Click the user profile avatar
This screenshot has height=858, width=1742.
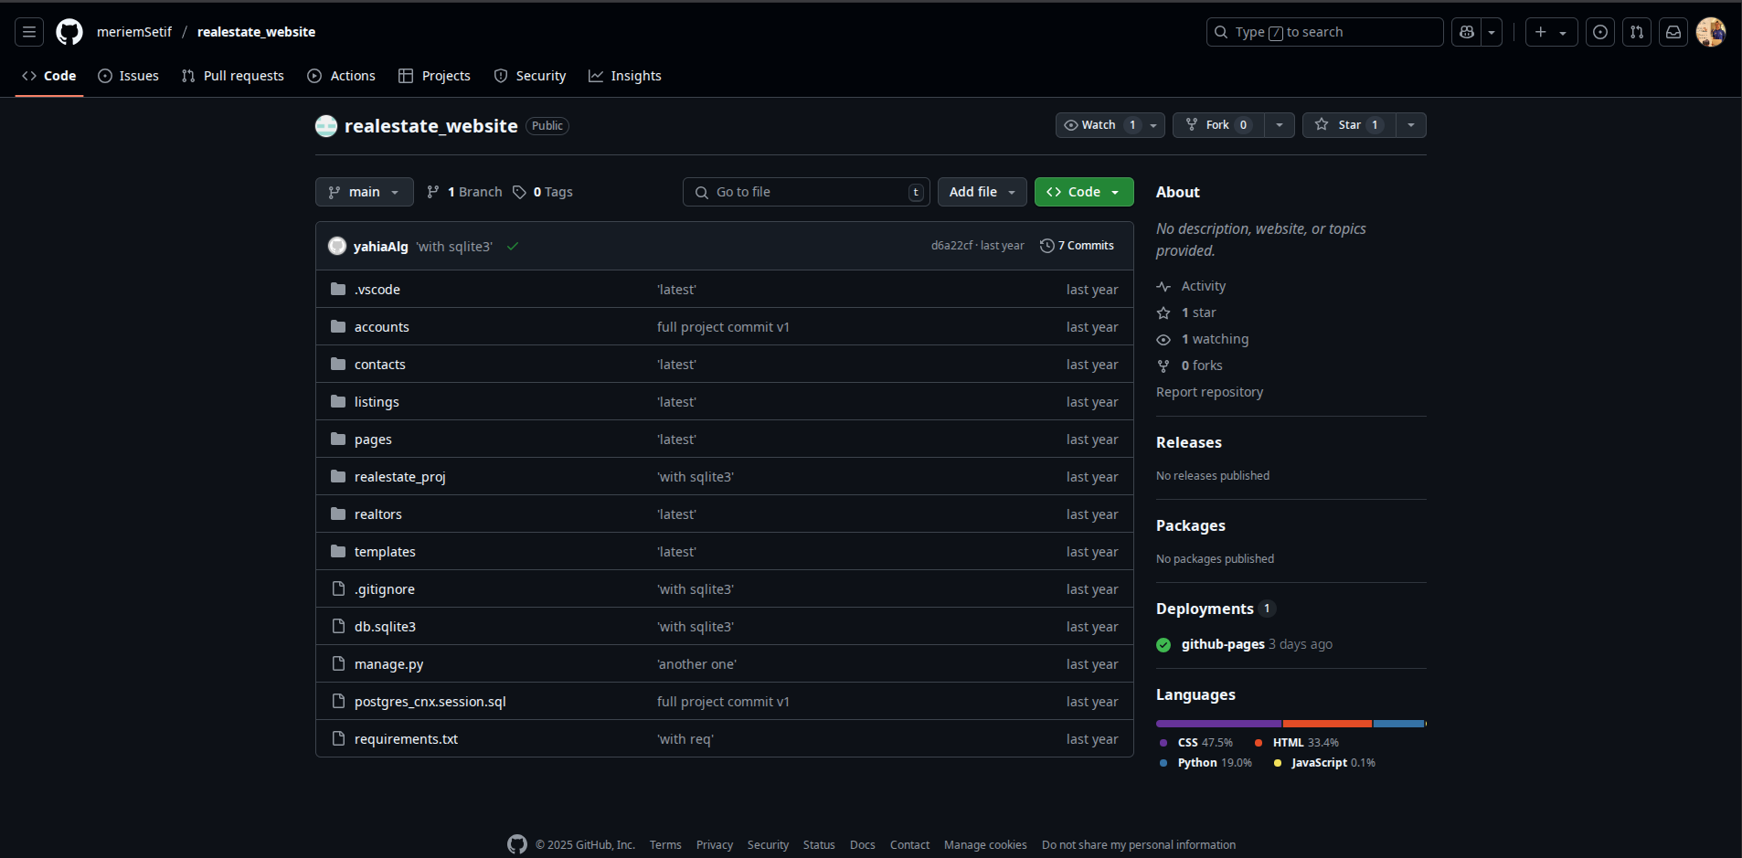pos(1710,32)
